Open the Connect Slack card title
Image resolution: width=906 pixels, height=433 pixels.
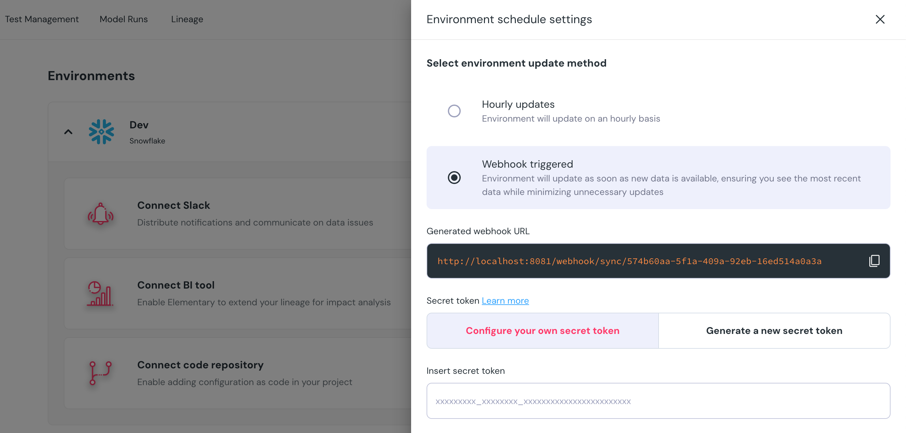173,206
